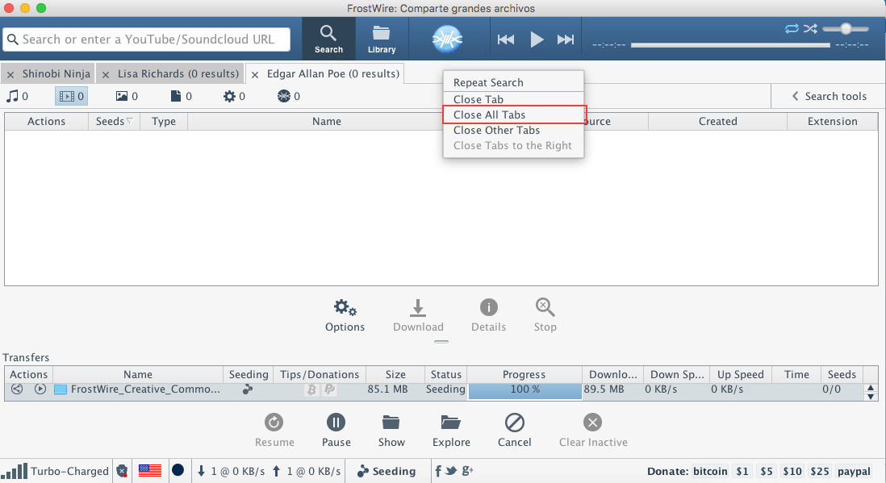Toggle the repeat playback mode
Viewport: 886px width, 483px height.
(792, 28)
